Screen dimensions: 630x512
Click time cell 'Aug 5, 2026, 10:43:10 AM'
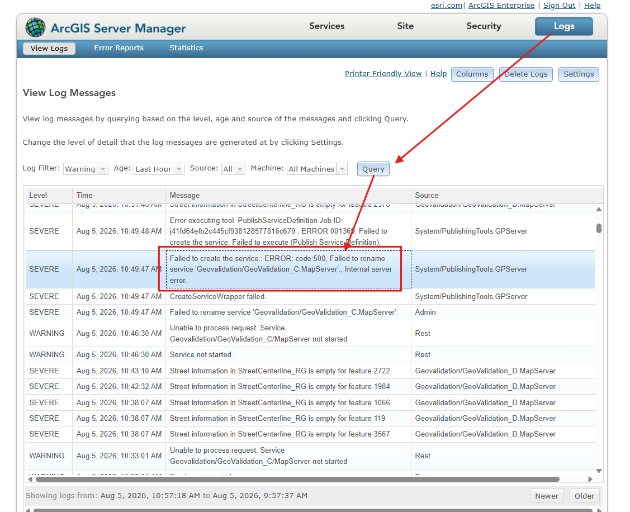(x=119, y=371)
